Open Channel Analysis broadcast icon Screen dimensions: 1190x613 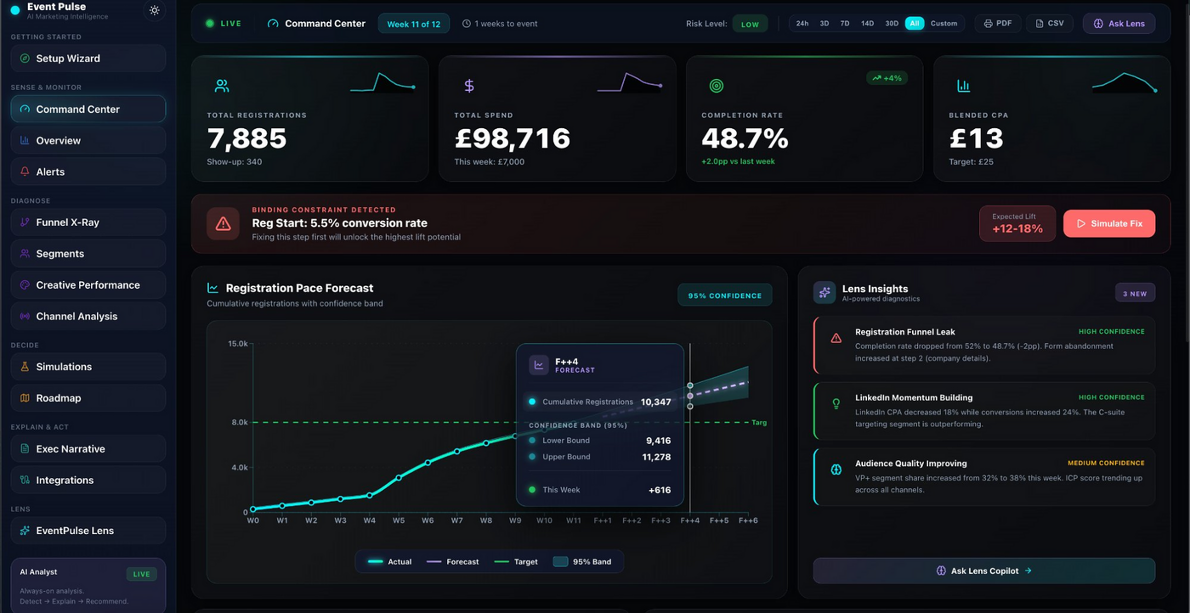(x=25, y=316)
